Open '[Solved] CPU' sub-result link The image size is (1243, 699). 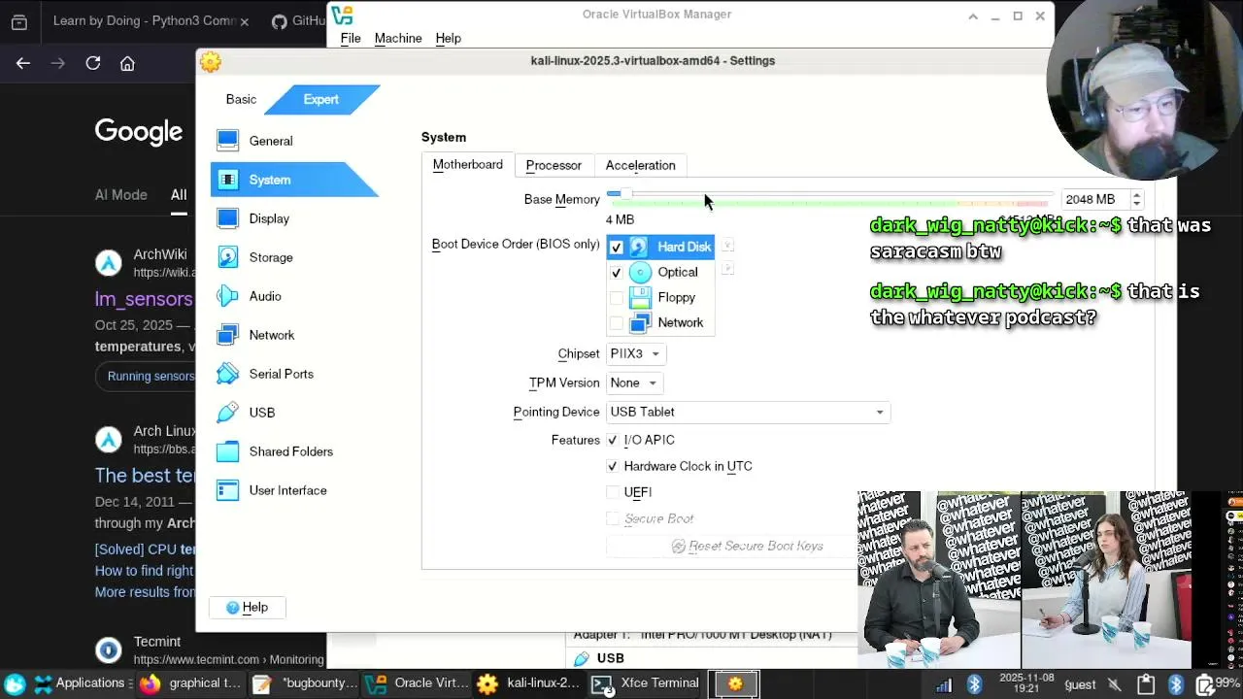[145, 549]
